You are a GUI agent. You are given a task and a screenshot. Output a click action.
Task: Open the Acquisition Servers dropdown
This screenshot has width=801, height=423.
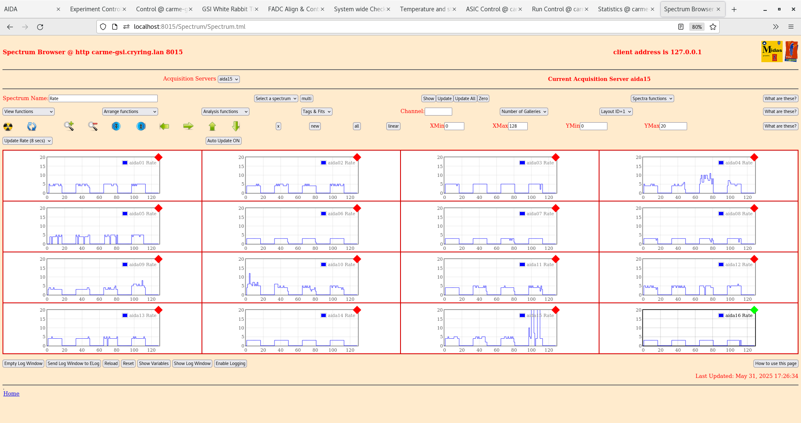pyautogui.click(x=228, y=79)
